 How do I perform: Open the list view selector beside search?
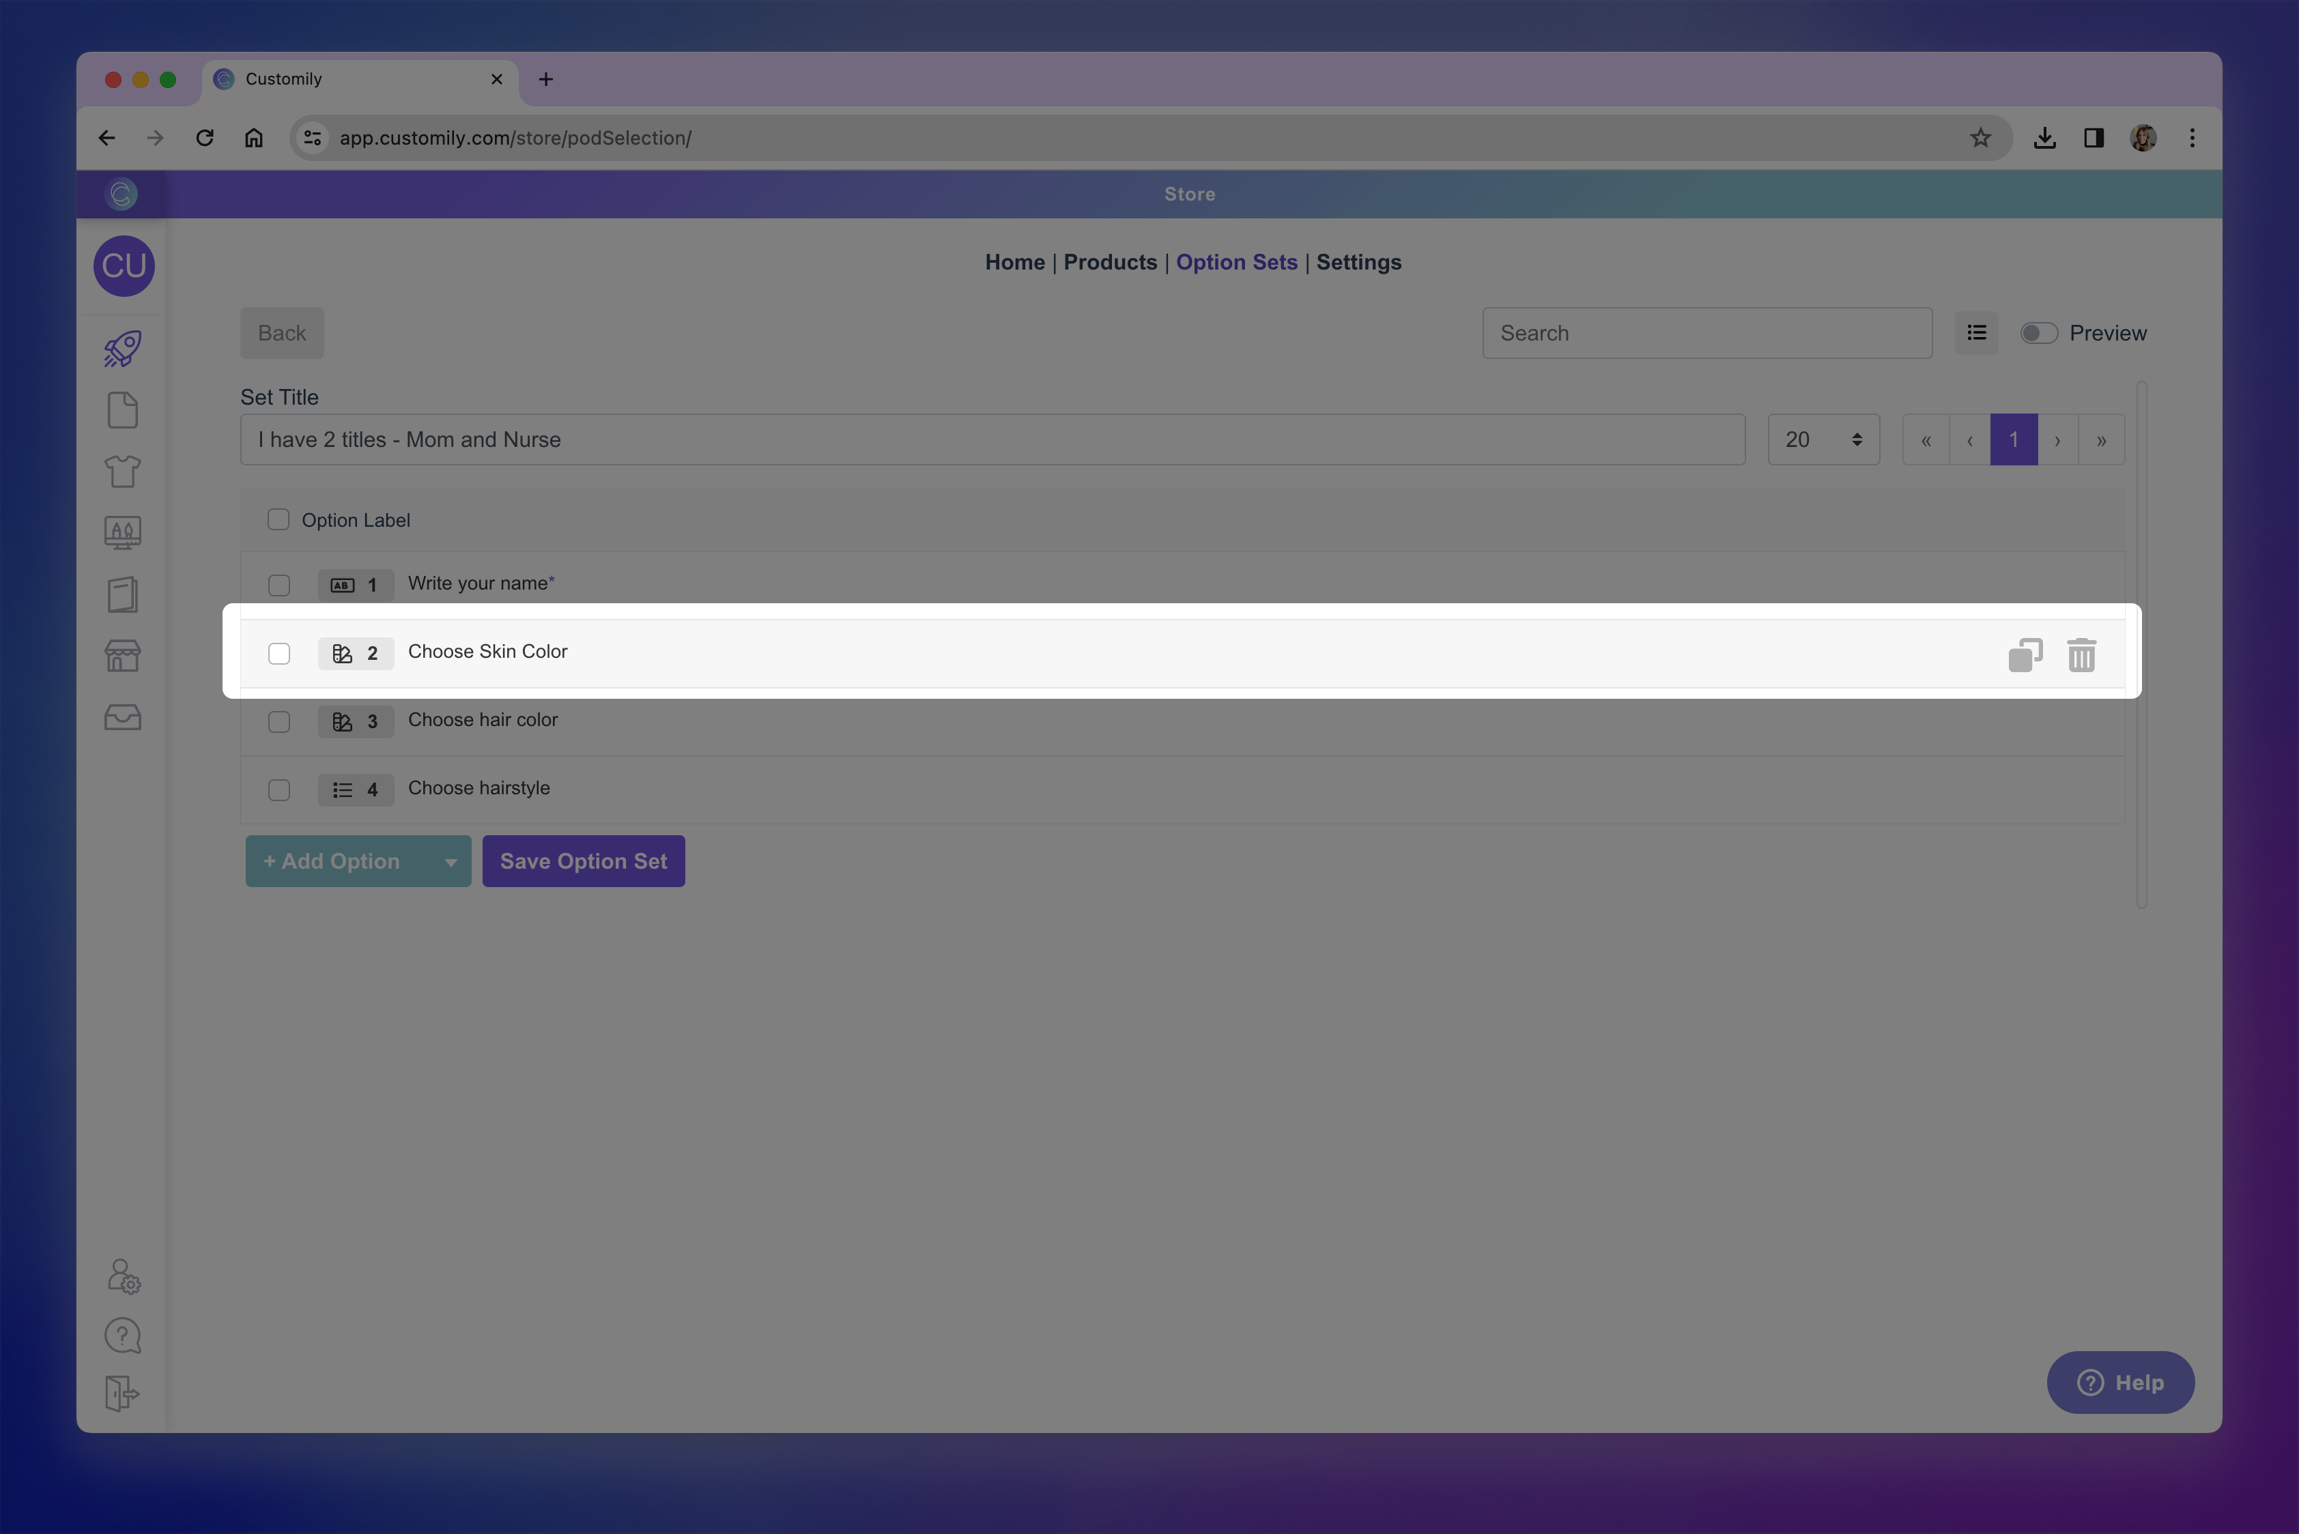point(1976,332)
